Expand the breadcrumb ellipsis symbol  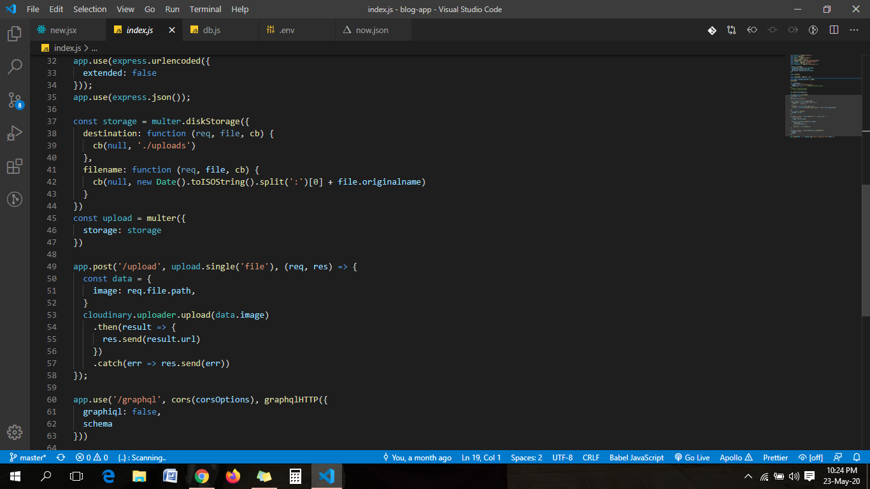tap(94, 48)
